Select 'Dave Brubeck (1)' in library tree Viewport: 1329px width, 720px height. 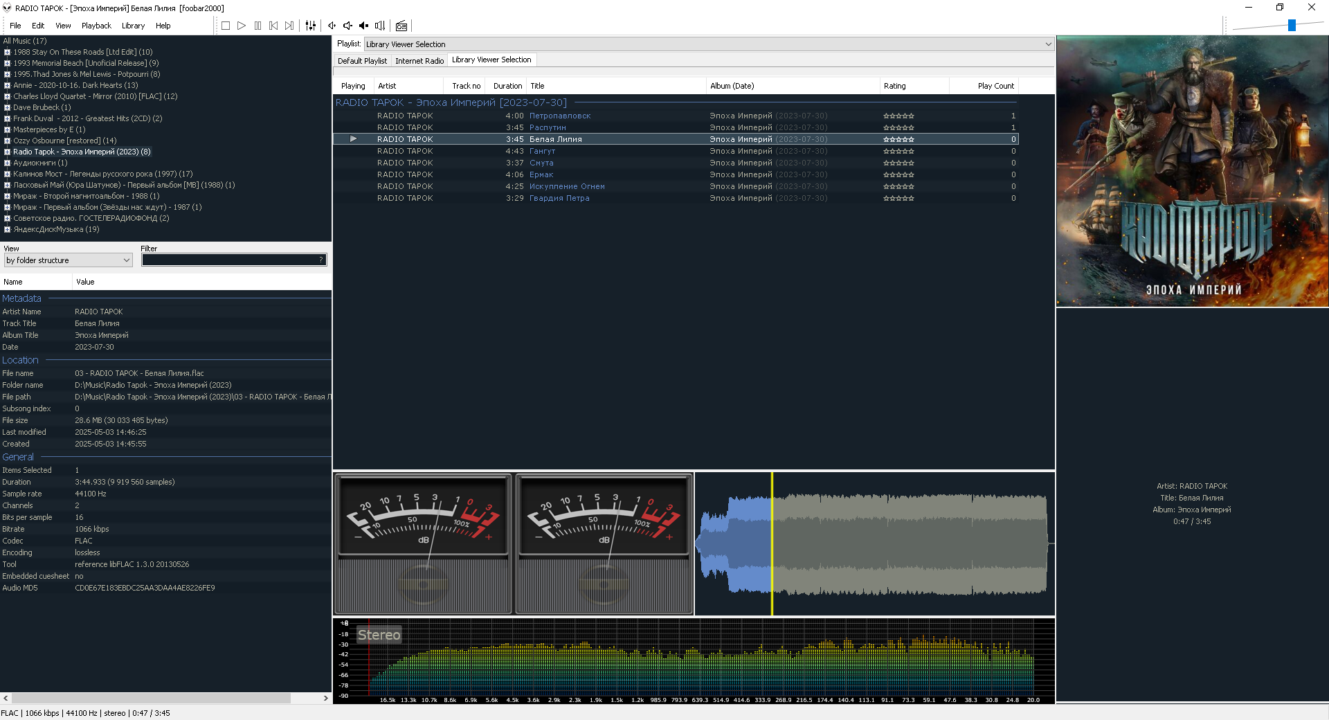42,107
